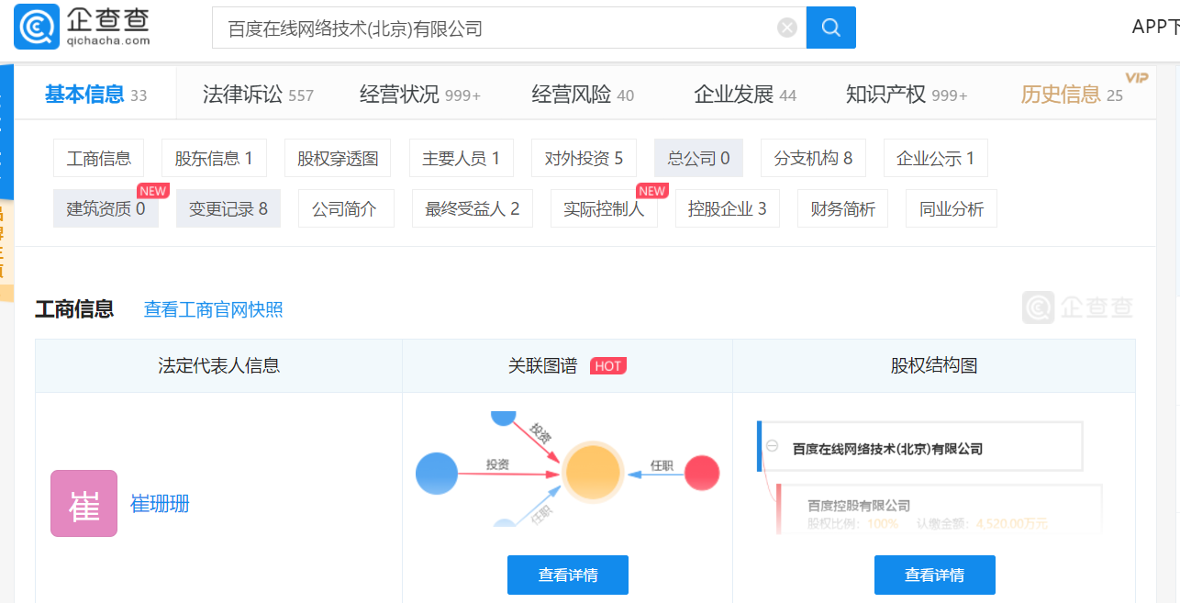The width and height of the screenshot is (1180, 603).
Task: Open the 查看工商官网快照 link
Action: [x=214, y=309]
